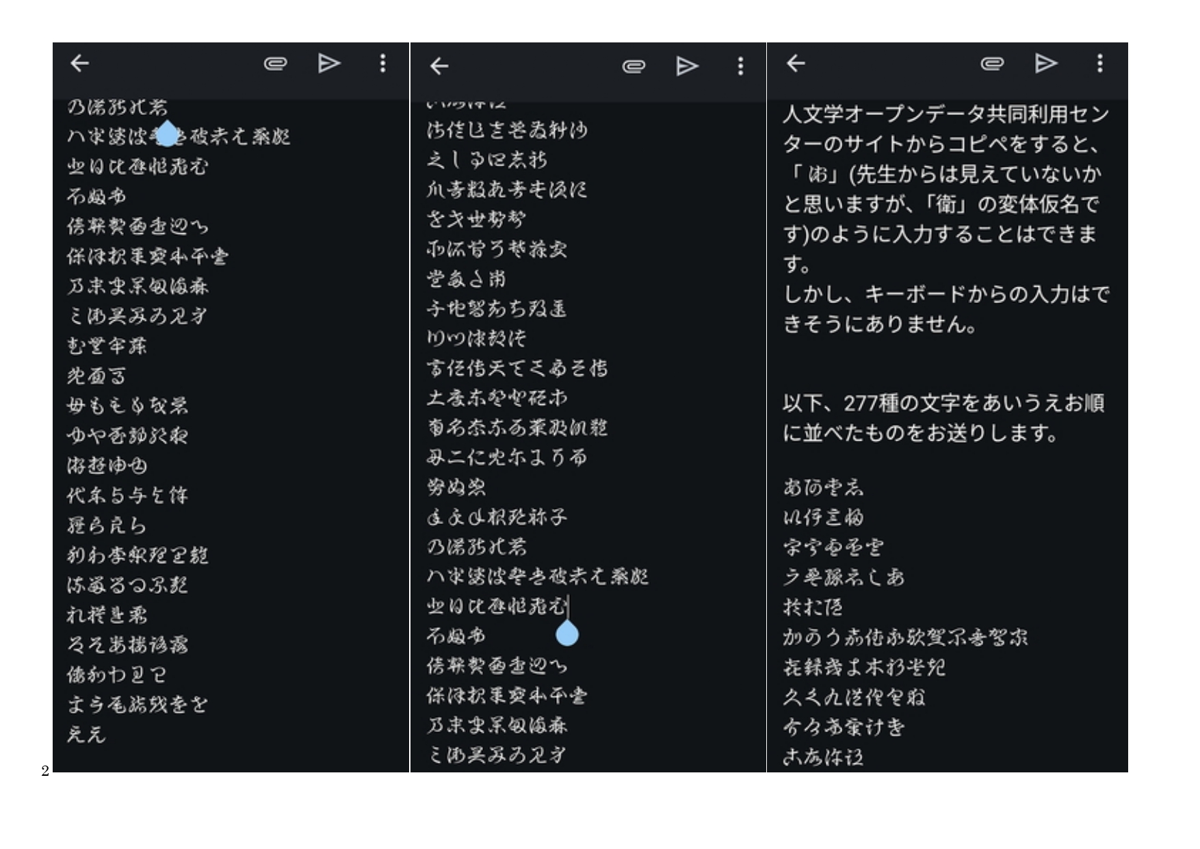
Task: Tap back arrow in left screenshot
Action: tap(79, 64)
